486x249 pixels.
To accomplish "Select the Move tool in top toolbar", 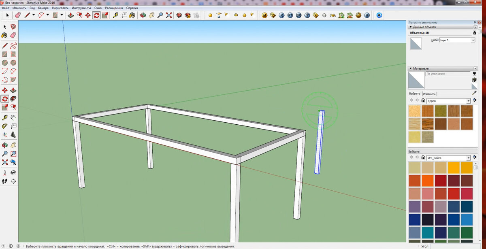I will tap(87, 15).
